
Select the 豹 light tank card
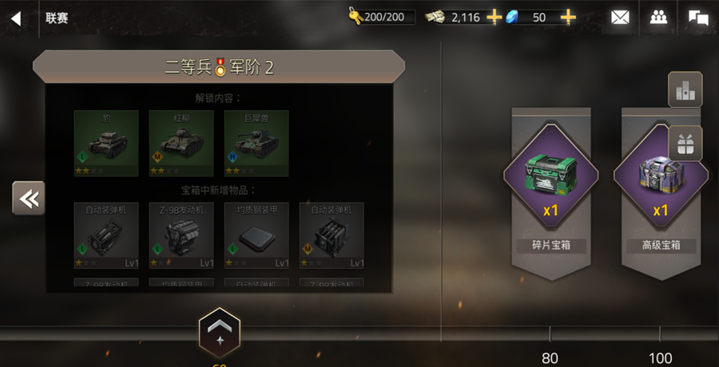(x=106, y=144)
